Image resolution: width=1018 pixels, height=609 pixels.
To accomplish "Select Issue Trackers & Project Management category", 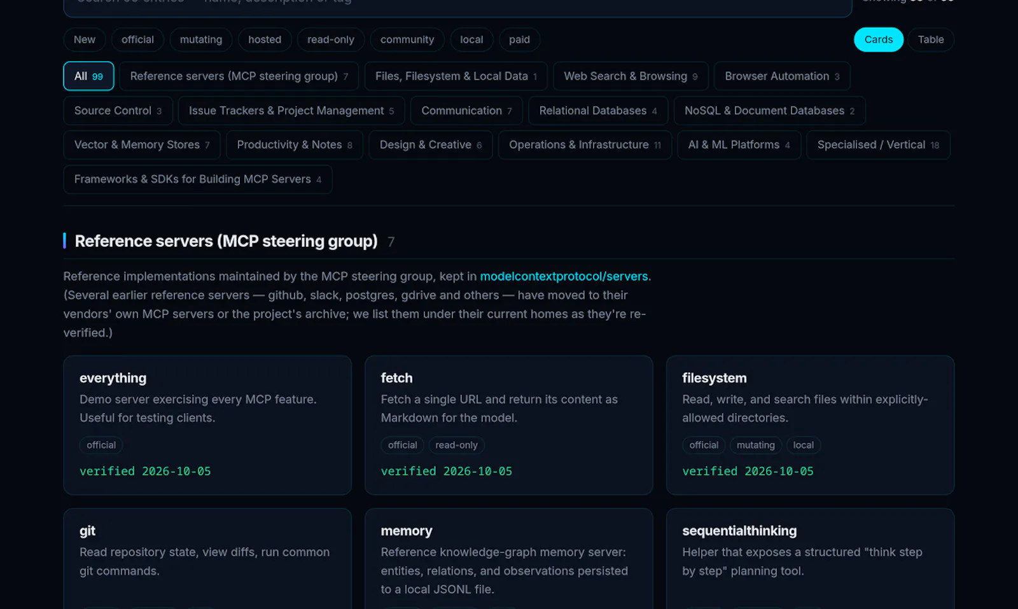I will (x=291, y=111).
